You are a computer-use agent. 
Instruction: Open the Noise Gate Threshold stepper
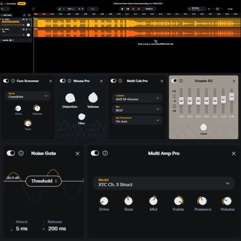coord(44,181)
